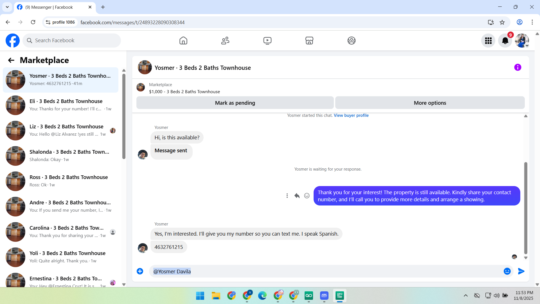Viewport: 540px width, 304px height.
Task: Open Facebook notifications bell
Action: [x=505, y=41]
